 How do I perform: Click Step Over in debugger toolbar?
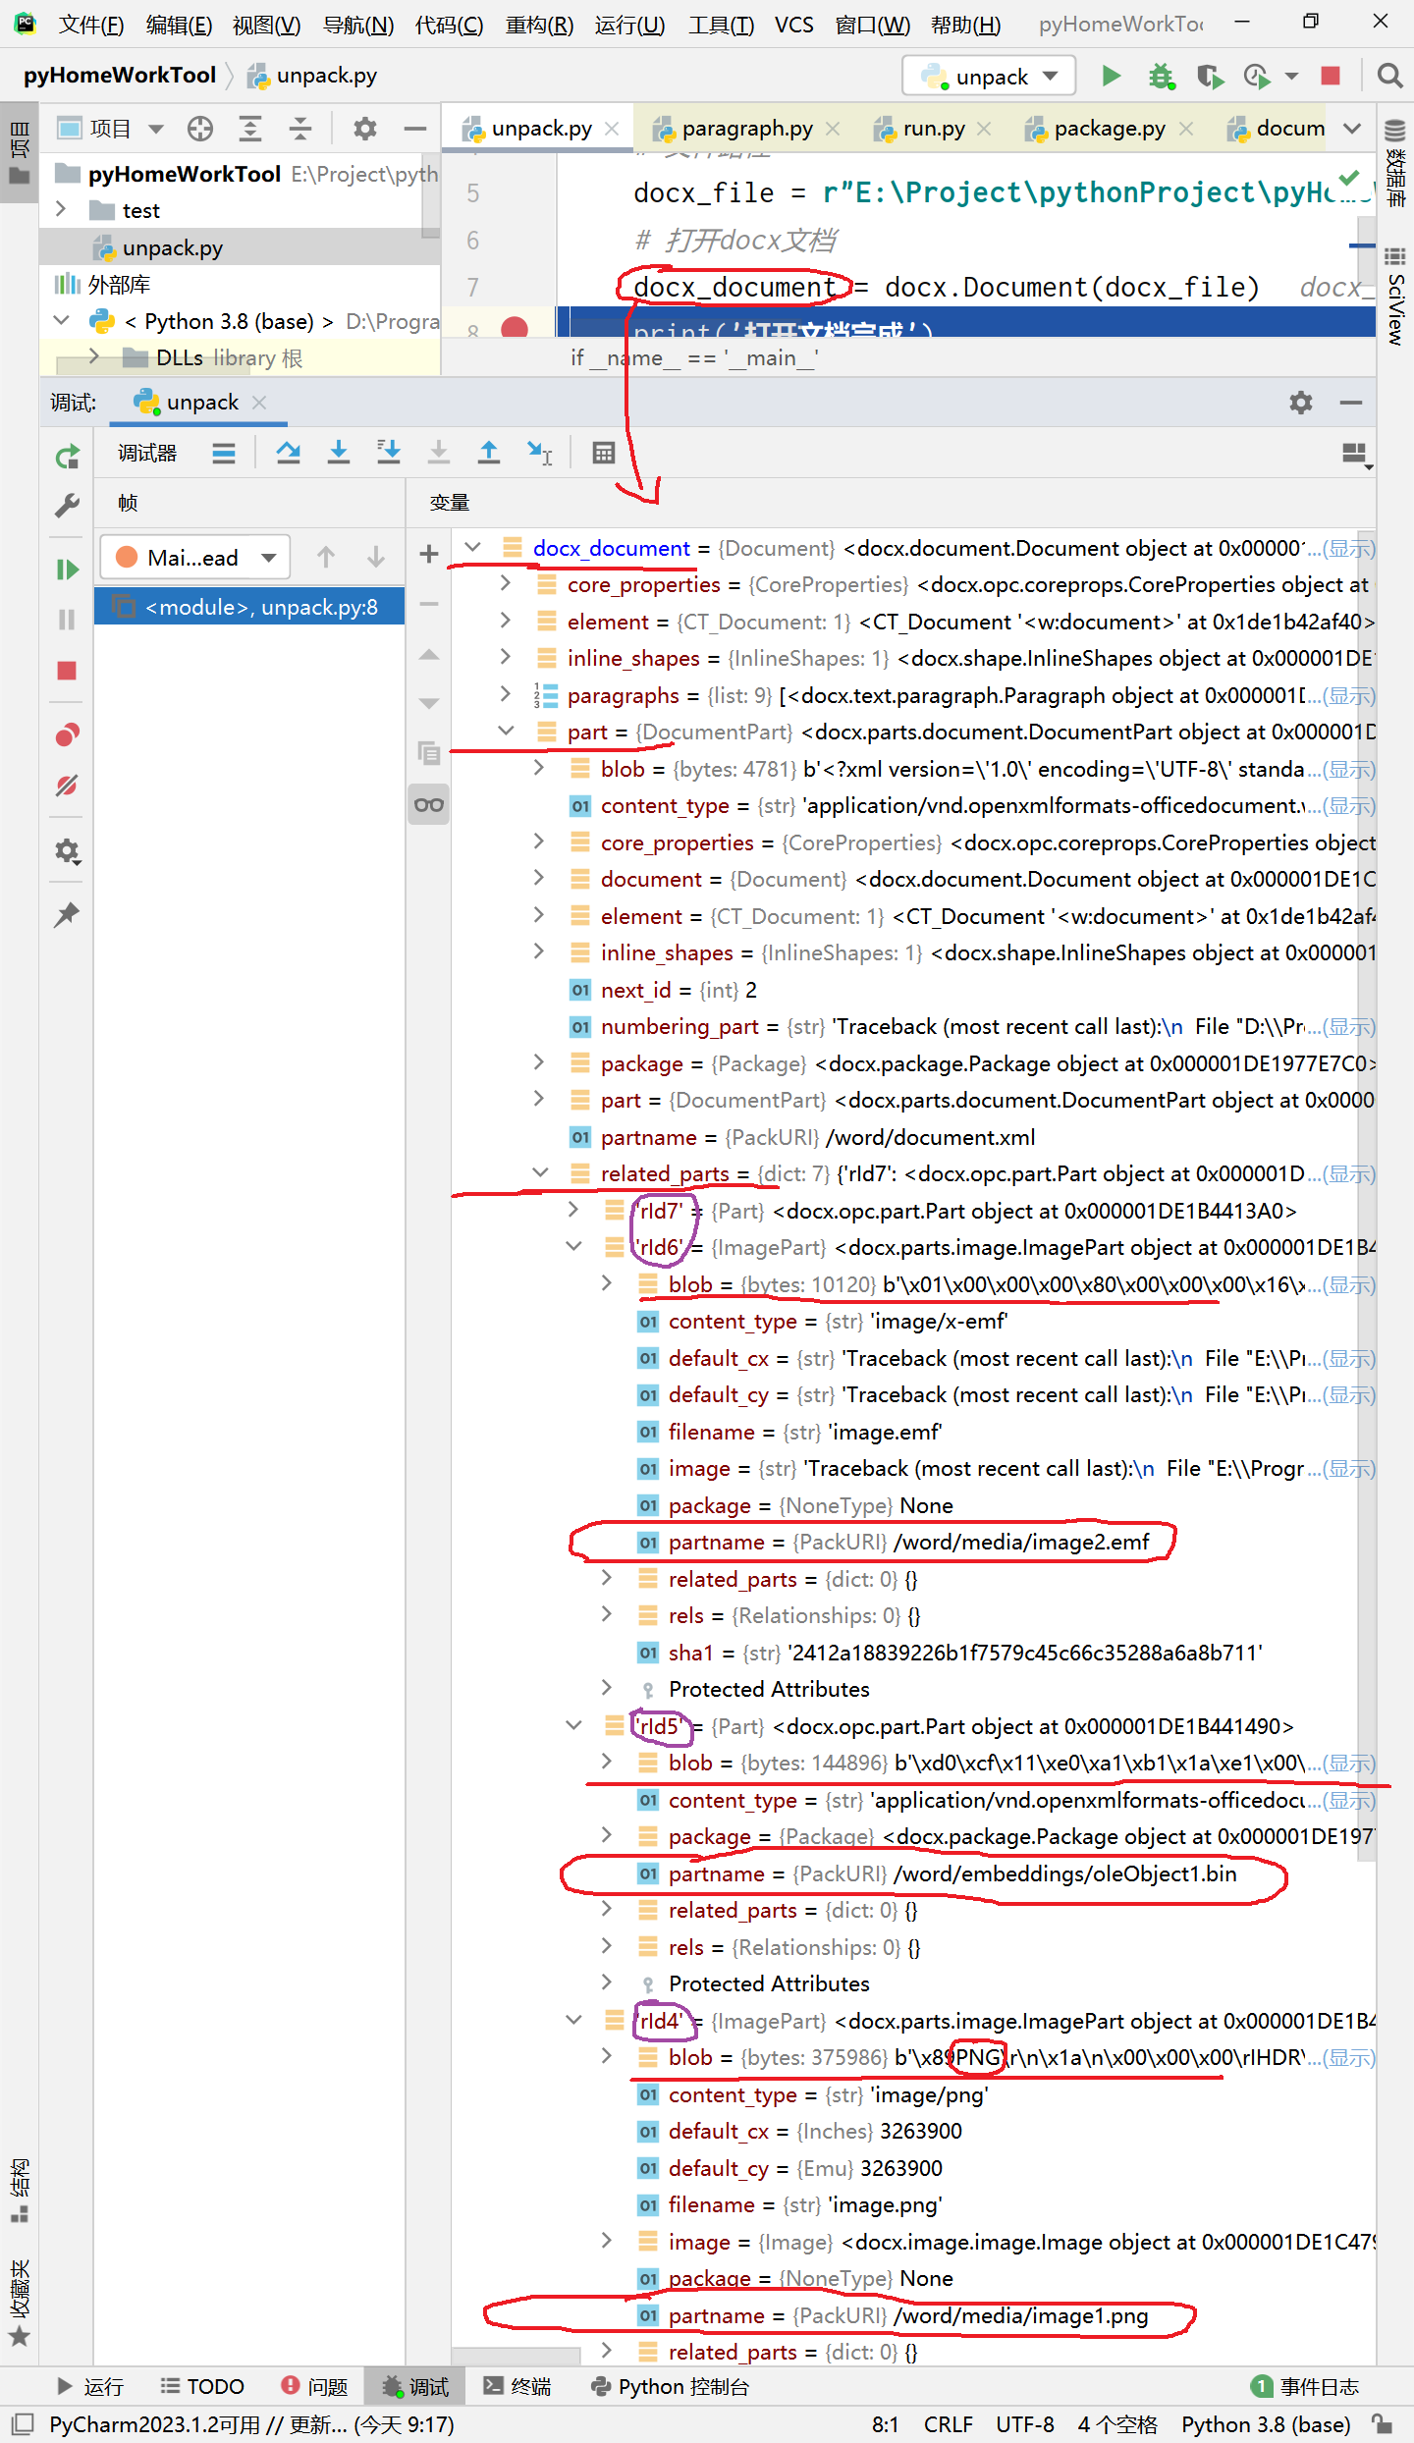click(289, 453)
